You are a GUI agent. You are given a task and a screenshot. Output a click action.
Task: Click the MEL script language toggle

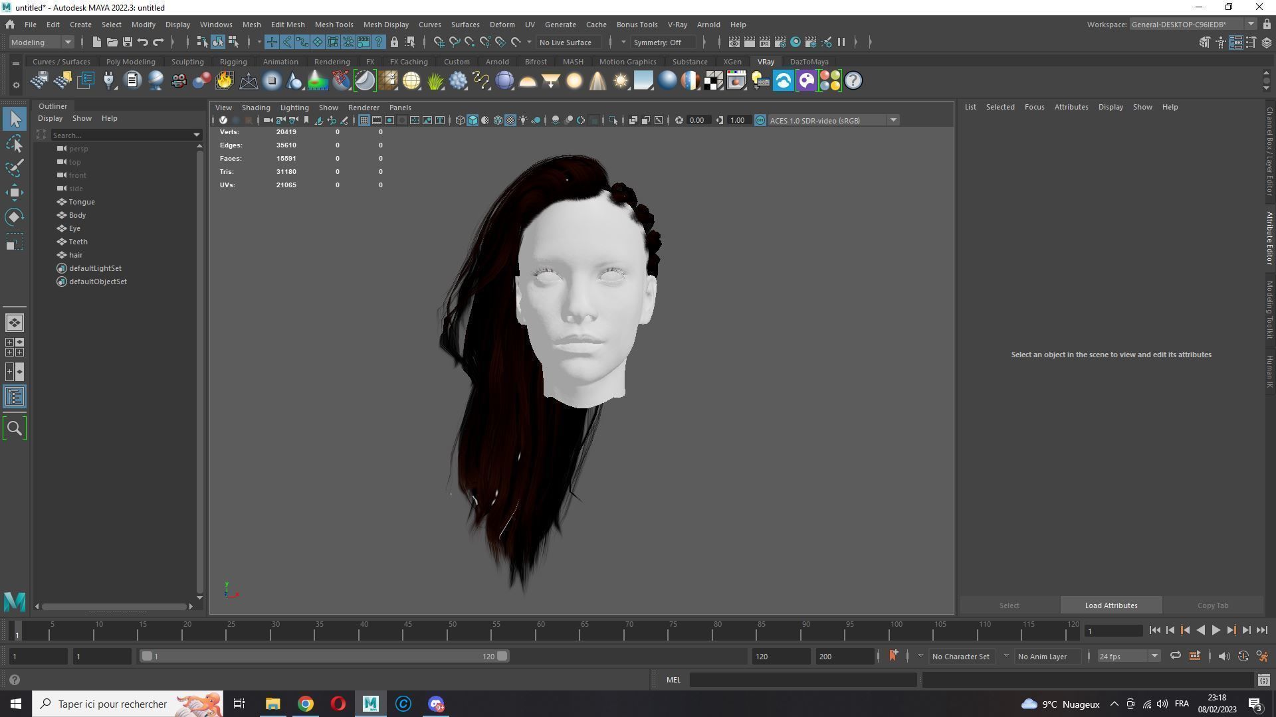coord(673,680)
